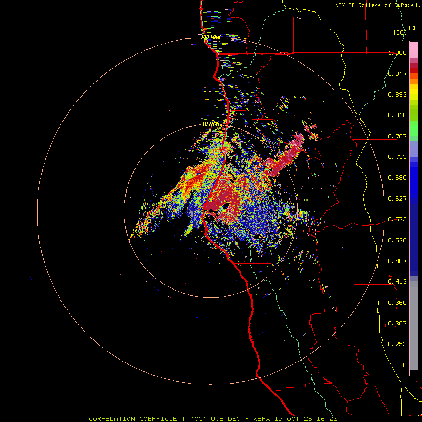The height and width of the screenshot is (422, 422).
Task: Select the KBHX station identifier
Action: (x=263, y=419)
